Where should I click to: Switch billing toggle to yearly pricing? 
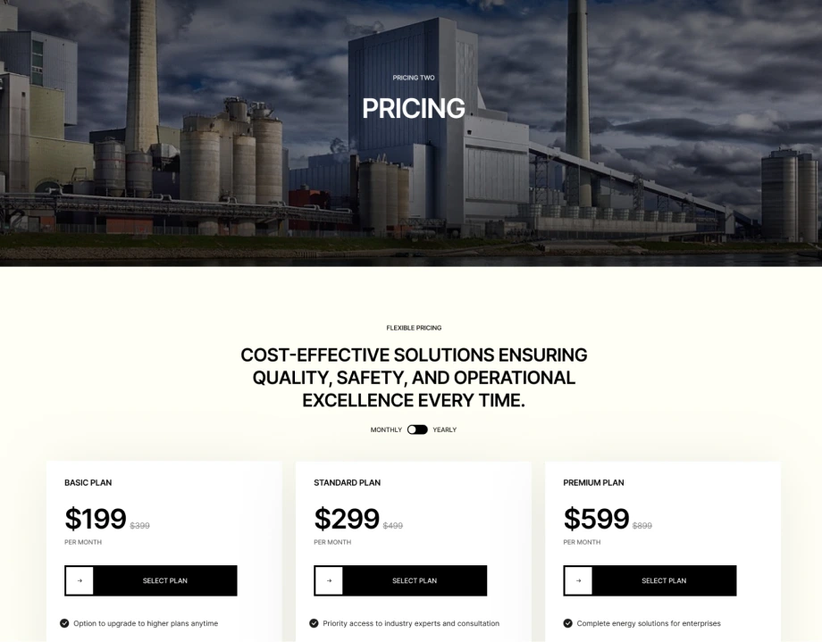pos(416,429)
